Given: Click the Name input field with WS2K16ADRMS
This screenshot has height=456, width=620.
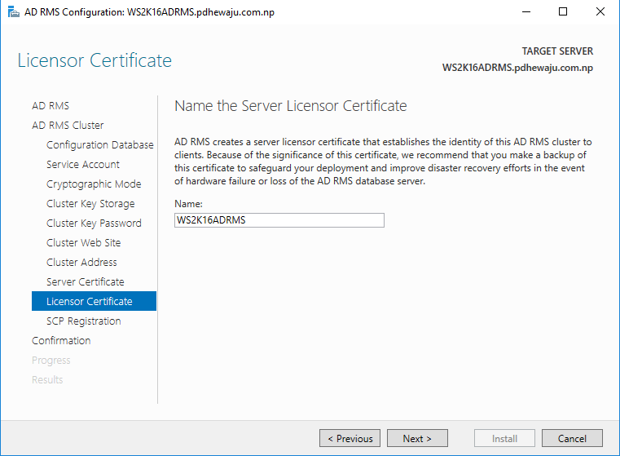Looking at the screenshot, I should pyautogui.click(x=279, y=220).
